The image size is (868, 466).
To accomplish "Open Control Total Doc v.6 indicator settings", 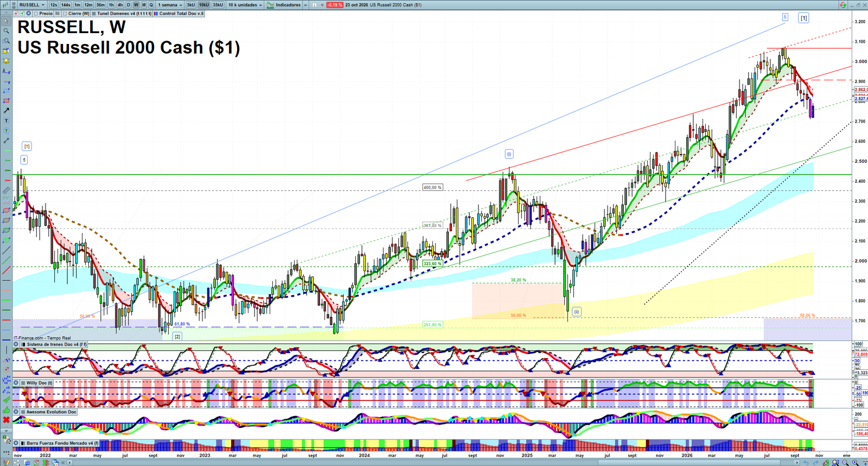I will point(179,14).
